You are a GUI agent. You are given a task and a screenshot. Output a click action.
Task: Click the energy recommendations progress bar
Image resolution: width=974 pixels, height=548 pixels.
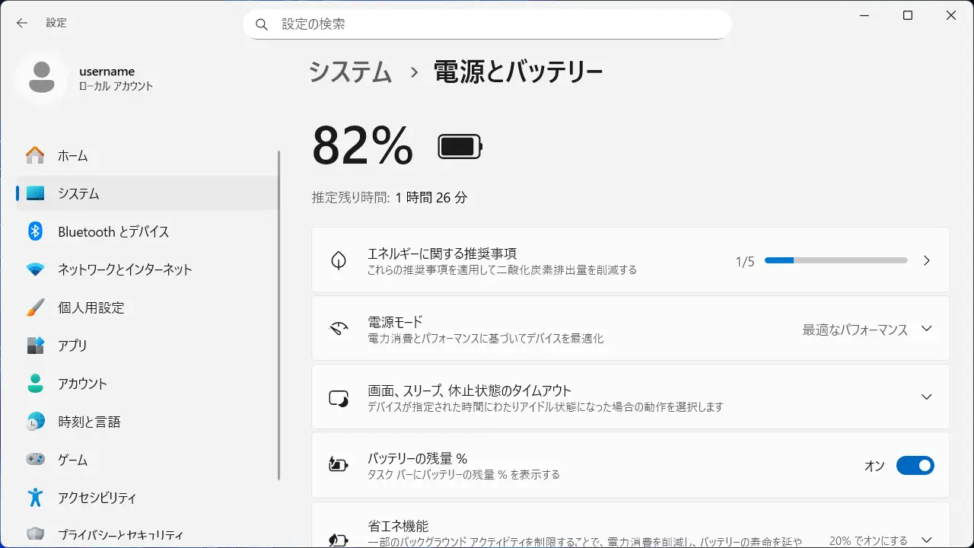836,260
